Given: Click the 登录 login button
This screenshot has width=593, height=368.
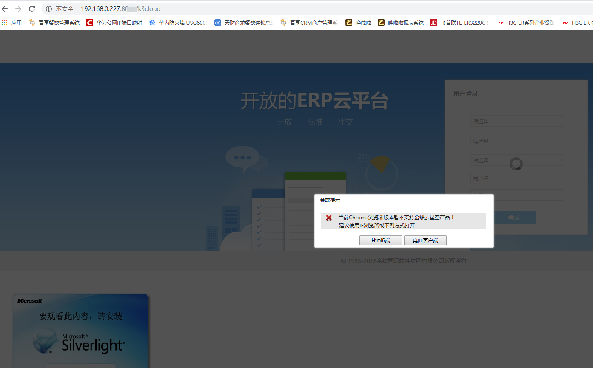Looking at the screenshot, I should click(x=514, y=218).
